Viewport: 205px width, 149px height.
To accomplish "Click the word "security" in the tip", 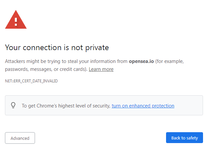I will [x=101, y=106].
